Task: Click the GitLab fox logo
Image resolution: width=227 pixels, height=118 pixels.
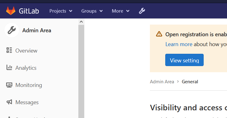Action: 11,11
